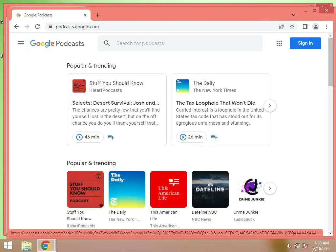Open Crime Junkie podcast thumbnail
Viewport: 336px width, 252px height.
pyautogui.click(x=252, y=189)
